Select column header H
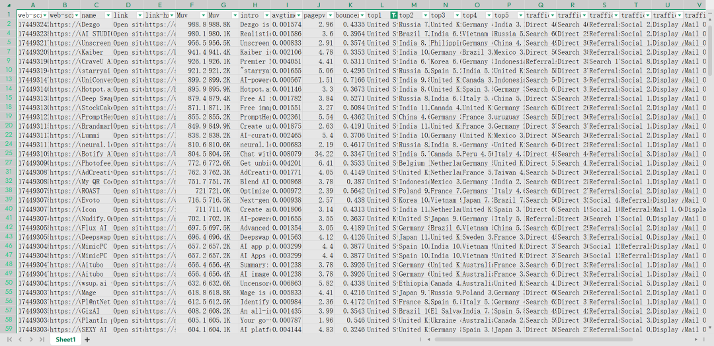The height and width of the screenshot is (346, 714). tap(255, 5)
